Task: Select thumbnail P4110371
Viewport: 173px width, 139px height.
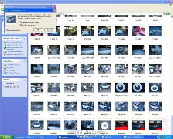Action: tap(105, 88)
